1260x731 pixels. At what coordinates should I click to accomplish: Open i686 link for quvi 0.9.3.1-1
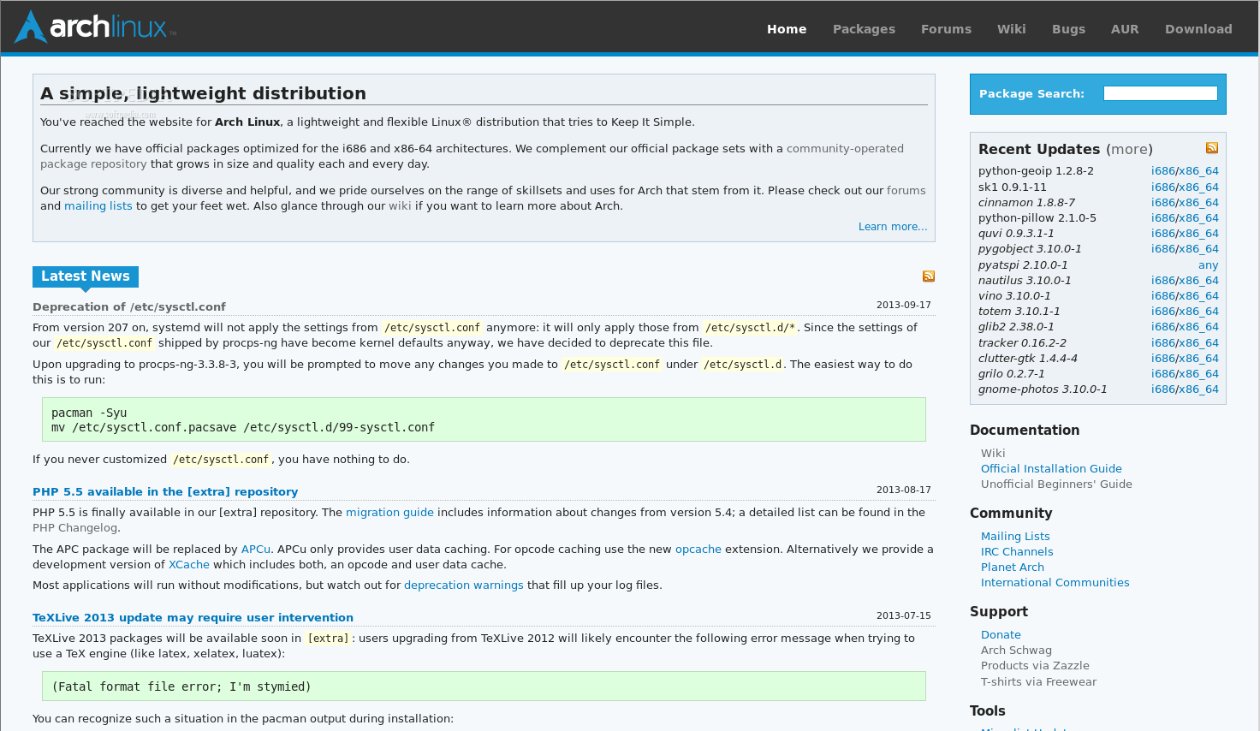pos(1162,234)
